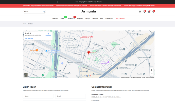Zoom in on the map
The image size is (175, 101).
[x=151, y=70]
